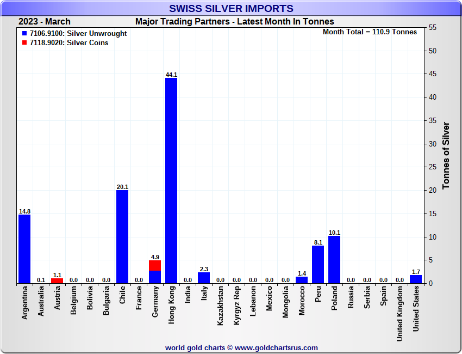Viewport: 462px width, 354px height.
Task: Click the blue Silver Unwrought legend swatch
Action: pyautogui.click(x=24, y=34)
